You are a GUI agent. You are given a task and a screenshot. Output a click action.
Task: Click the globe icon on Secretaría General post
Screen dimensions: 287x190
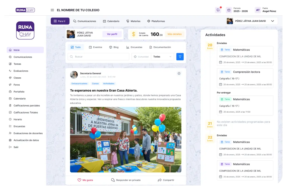click(x=179, y=73)
